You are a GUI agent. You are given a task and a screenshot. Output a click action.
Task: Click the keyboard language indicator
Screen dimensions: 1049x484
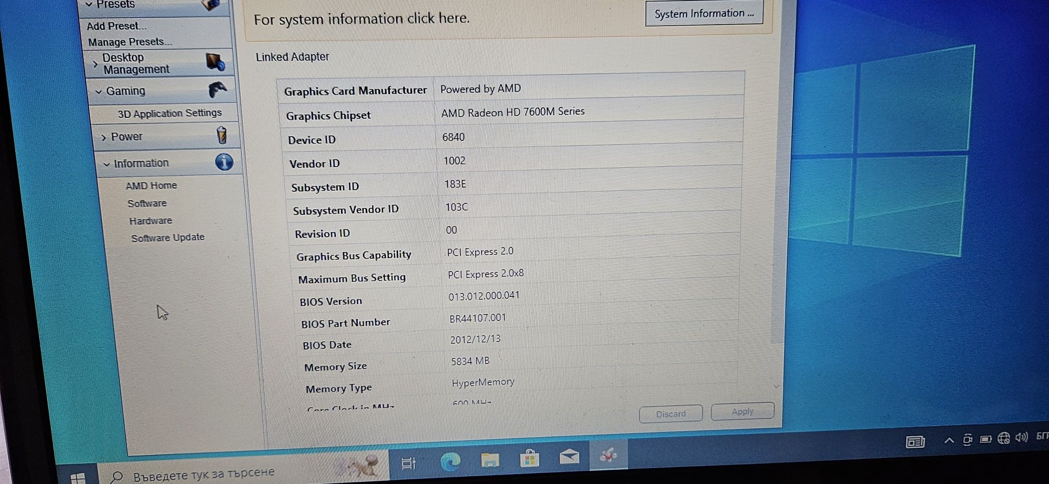1042,436
